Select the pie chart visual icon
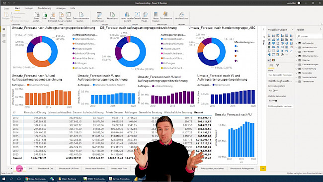This screenshot has width=323, height=182. coord(282,43)
